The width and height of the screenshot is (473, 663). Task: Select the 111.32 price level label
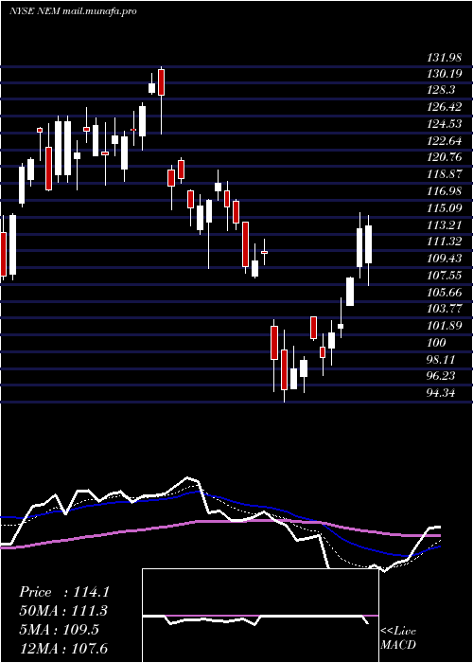444,242
